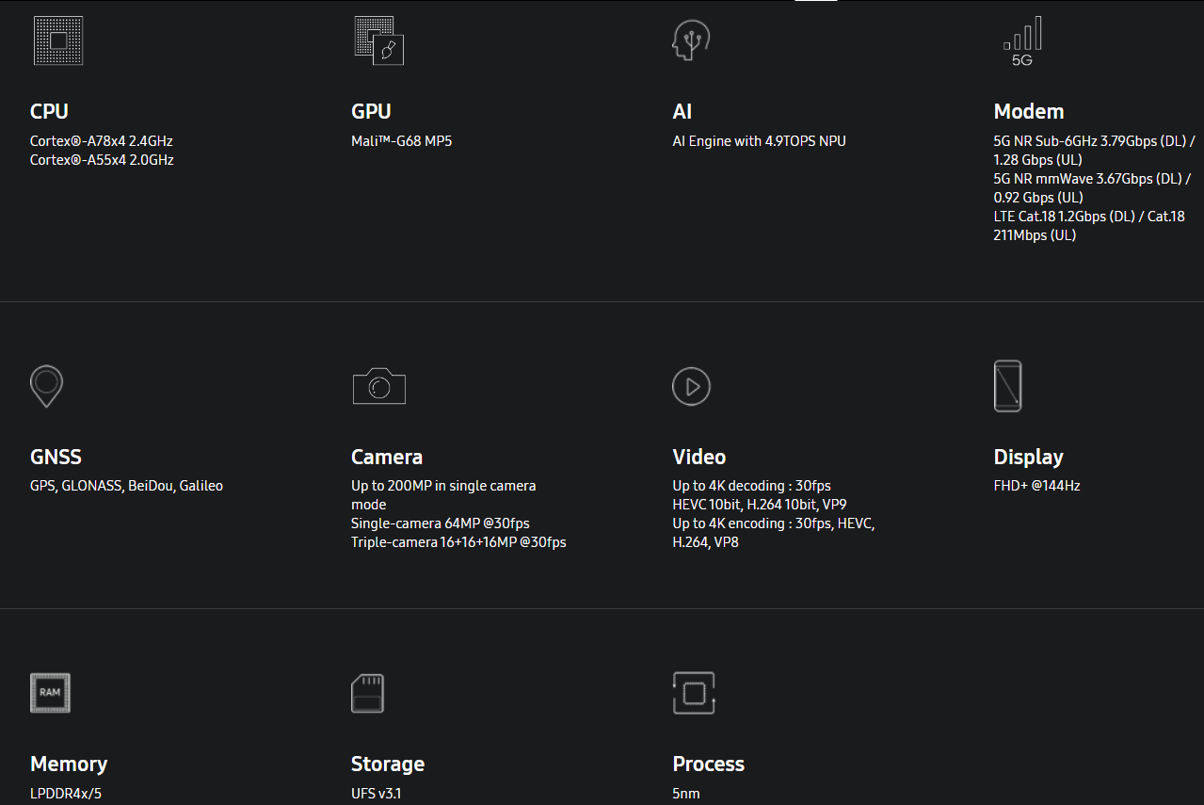Viewport: 1204px width, 805px height.
Task: Click the 5G signal bars Modem icon
Action: click(1022, 40)
